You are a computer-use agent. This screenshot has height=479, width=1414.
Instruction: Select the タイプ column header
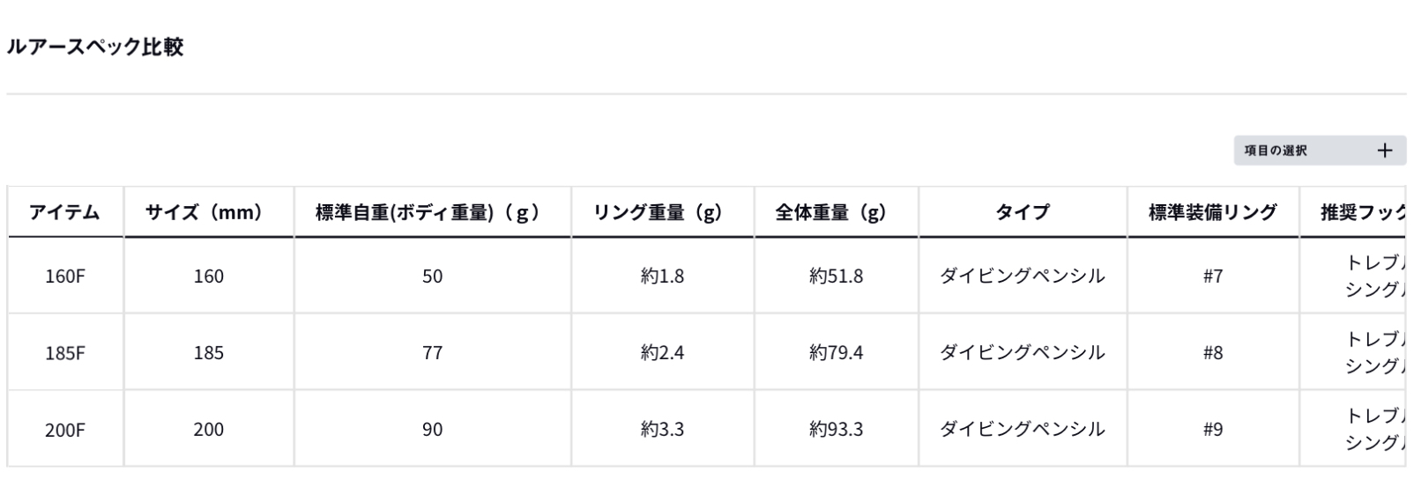[x=1022, y=212]
